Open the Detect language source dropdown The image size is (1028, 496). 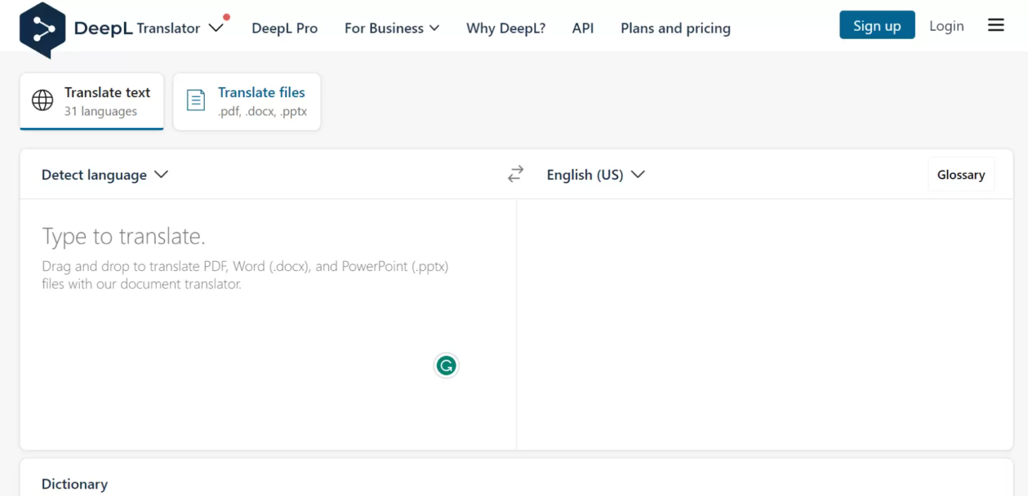click(x=104, y=175)
